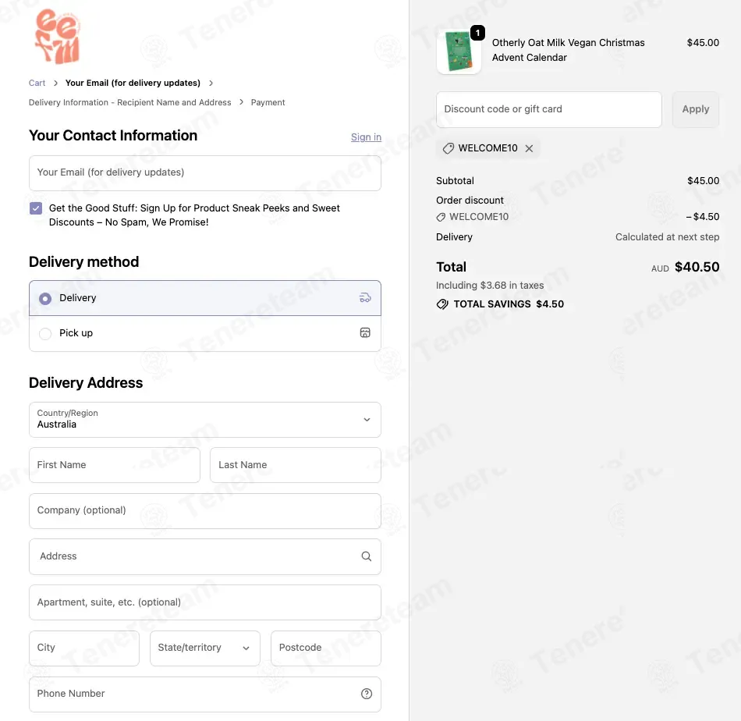Focus the Discount code or gift card field
The image size is (741, 721).
tap(548, 109)
